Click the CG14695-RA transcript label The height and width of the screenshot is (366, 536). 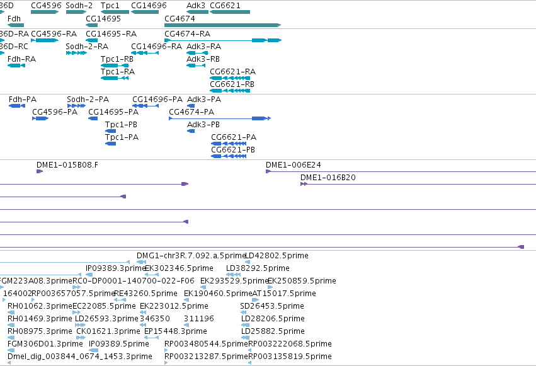pos(111,34)
